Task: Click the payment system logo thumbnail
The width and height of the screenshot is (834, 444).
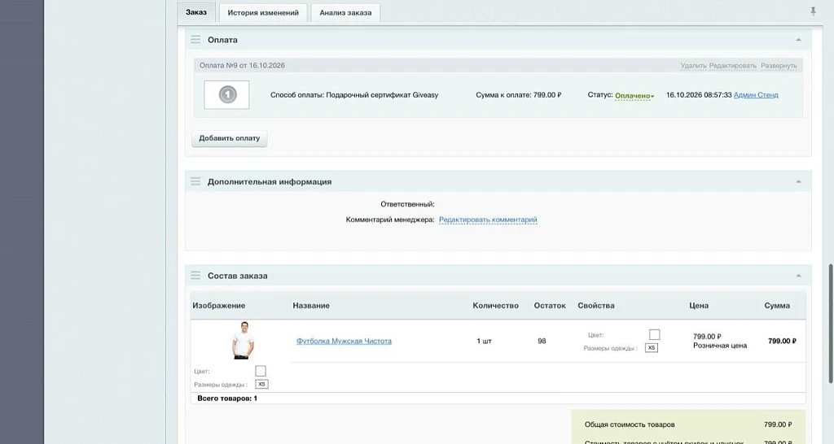Action: click(226, 94)
